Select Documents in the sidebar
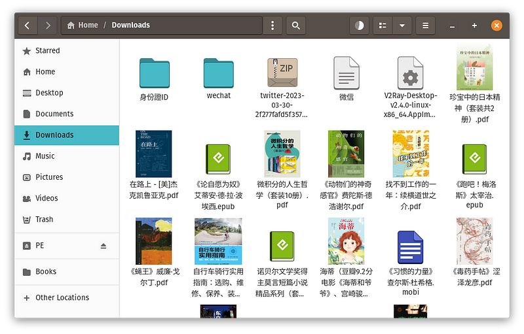Image resolution: width=524 pixels, height=334 pixels. 67,114
